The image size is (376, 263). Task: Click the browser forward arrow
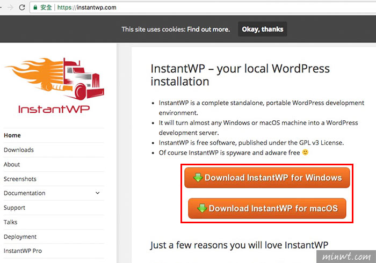point(10,8)
